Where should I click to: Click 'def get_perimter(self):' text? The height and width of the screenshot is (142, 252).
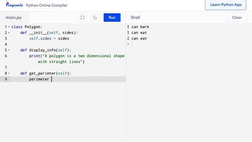pyautogui.click(x=46, y=73)
